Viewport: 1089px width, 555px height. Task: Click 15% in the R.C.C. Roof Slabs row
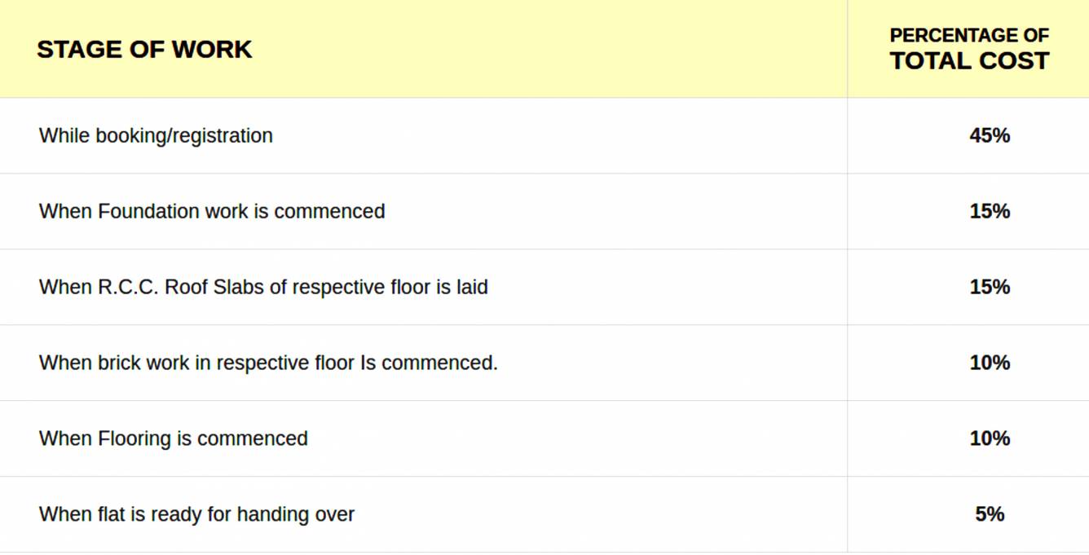990,287
